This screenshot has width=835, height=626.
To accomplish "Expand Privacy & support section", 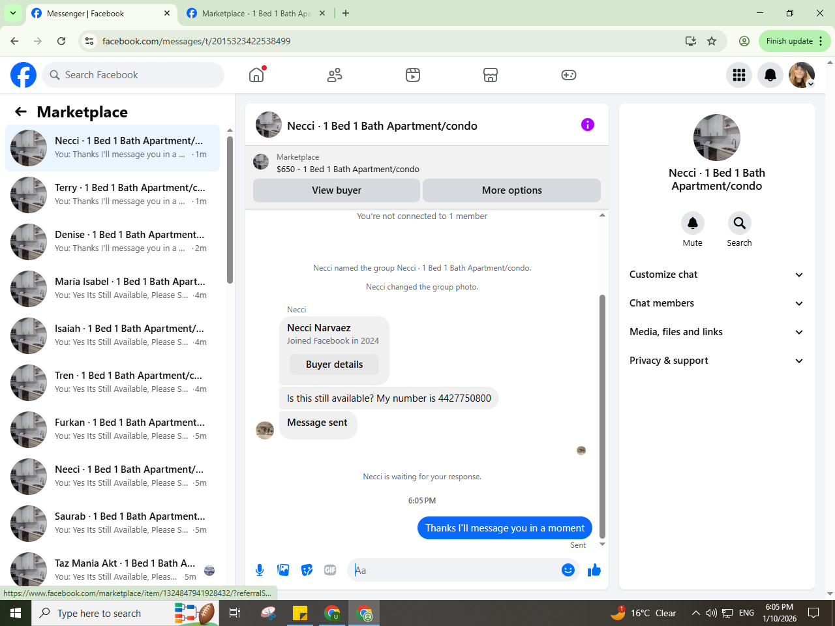I will pos(716,361).
